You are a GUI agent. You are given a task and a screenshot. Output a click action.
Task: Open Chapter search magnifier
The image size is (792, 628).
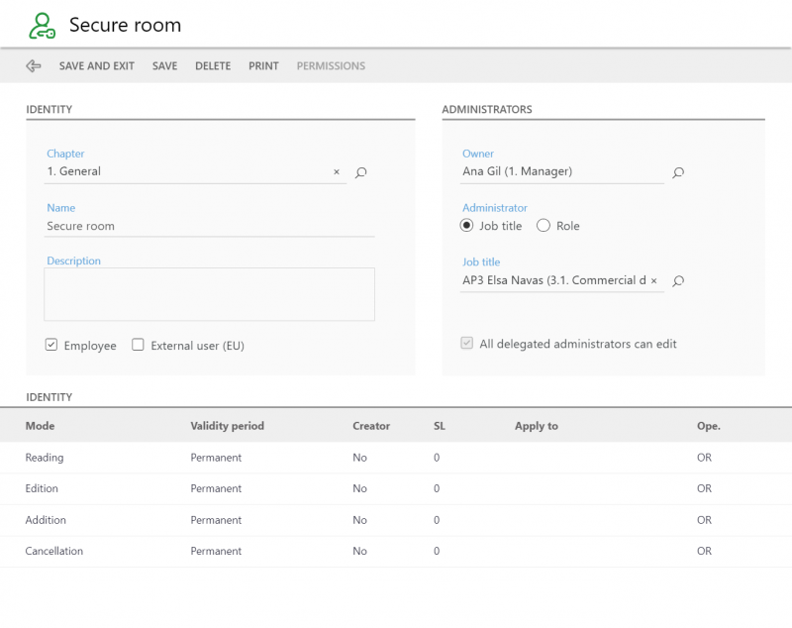[x=360, y=172]
